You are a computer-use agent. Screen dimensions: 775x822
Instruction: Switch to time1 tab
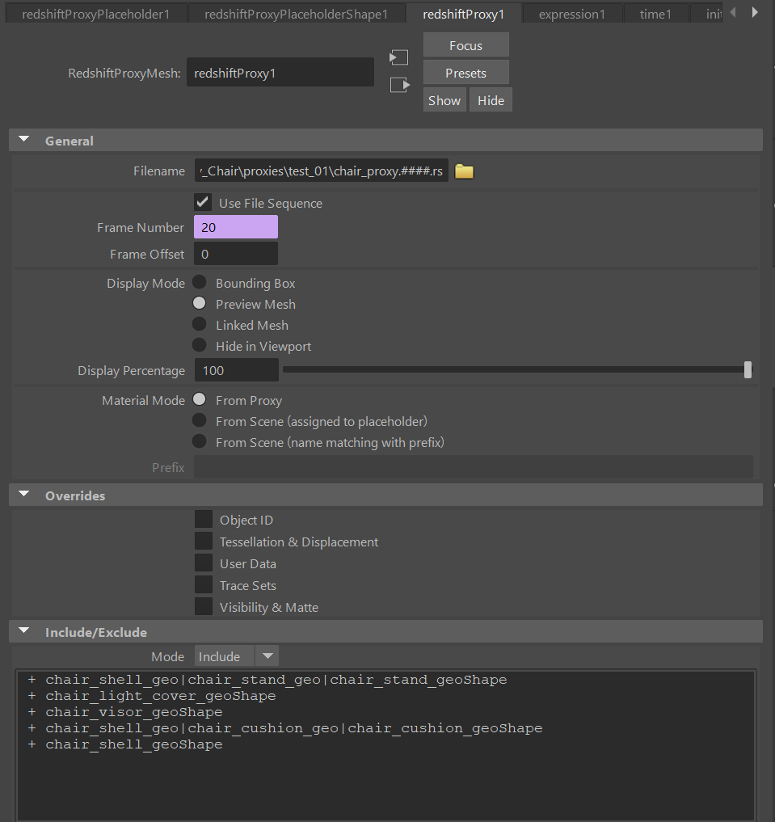point(655,15)
